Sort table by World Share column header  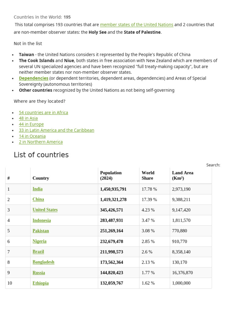point(148,175)
